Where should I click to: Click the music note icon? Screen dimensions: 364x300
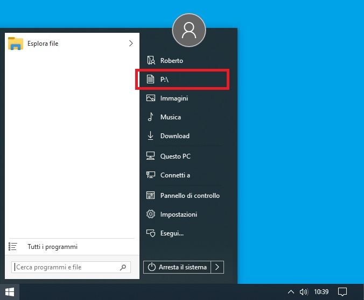[x=150, y=117]
